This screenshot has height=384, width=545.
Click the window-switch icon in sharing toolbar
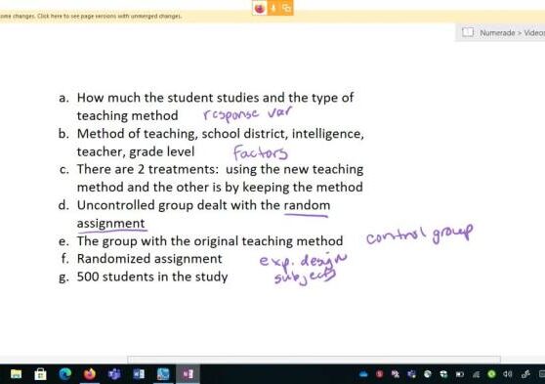286,8
